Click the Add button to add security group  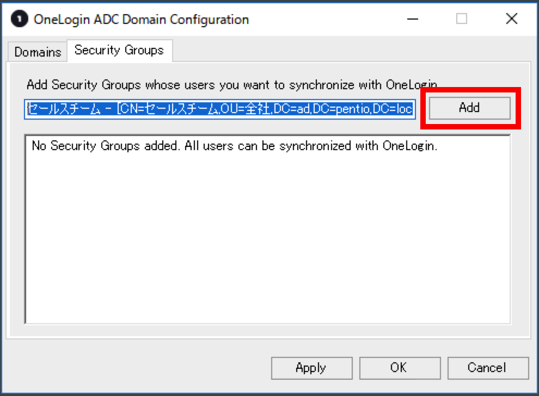(469, 108)
